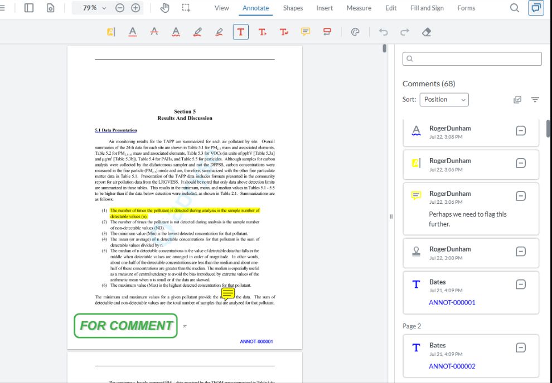The width and height of the screenshot is (552, 383).
Task: Click the undo arrow
Action: [384, 32]
